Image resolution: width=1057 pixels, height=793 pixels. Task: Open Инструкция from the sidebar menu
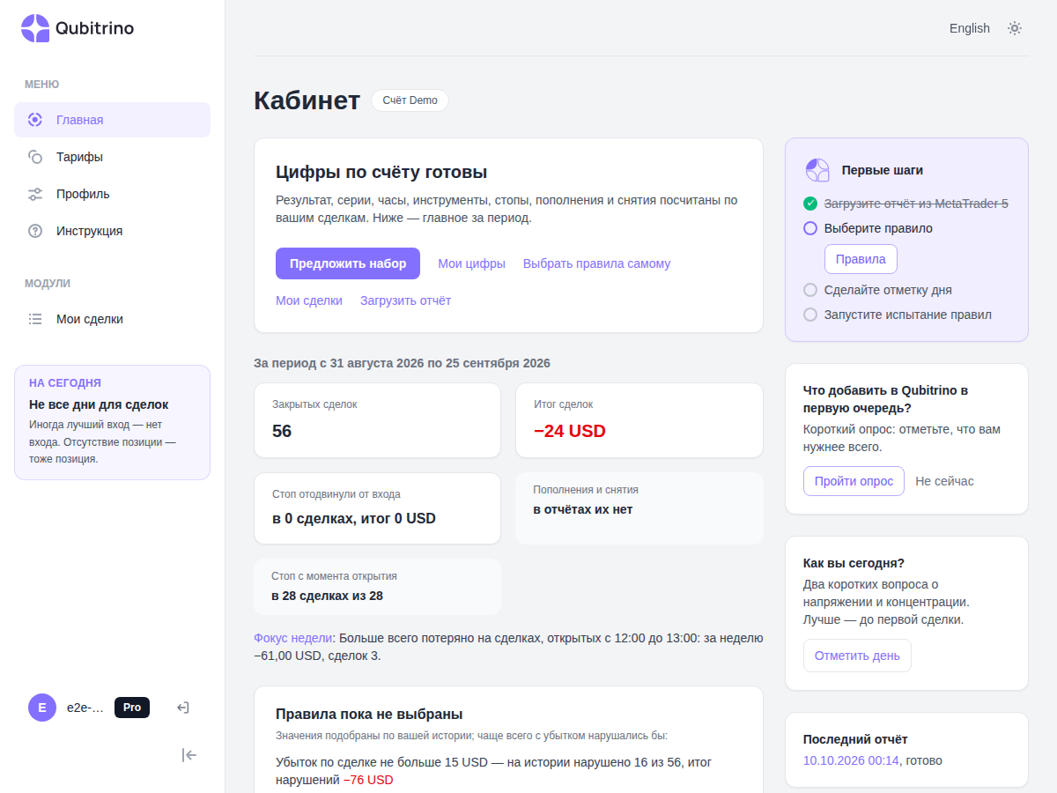click(x=112, y=231)
